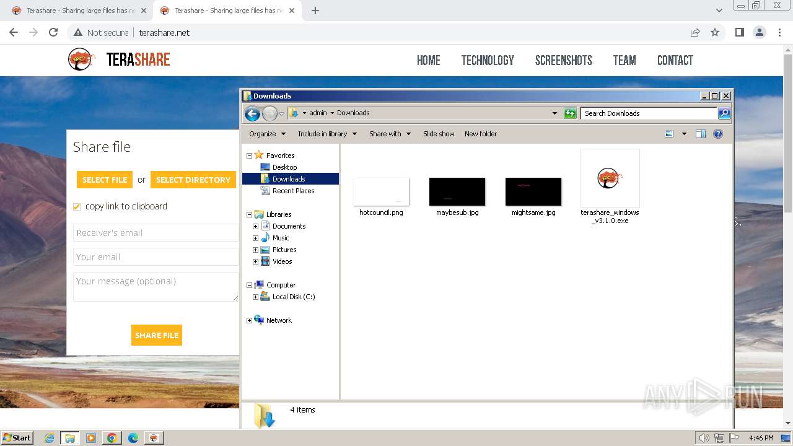Viewport: 793px width, 446px height.
Task: Expand the Music library node
Action: click(x=255, y=238)
